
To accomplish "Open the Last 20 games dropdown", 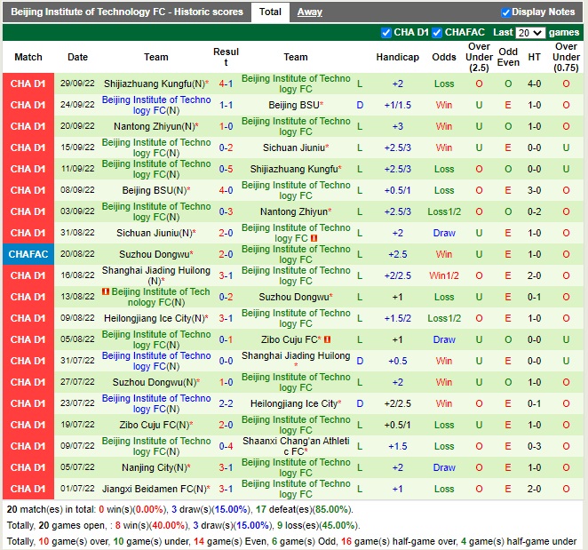I will point(530,33).
